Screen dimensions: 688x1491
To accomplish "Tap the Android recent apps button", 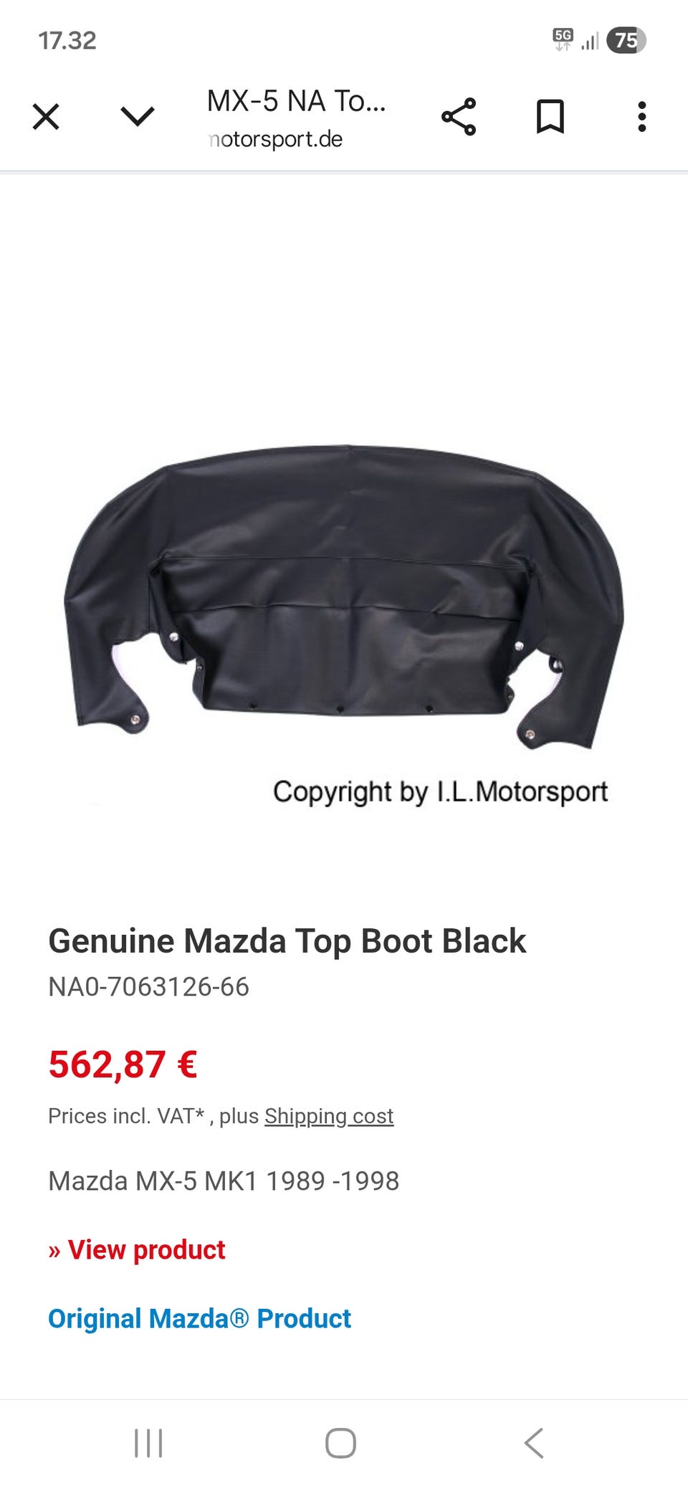I will pos(148,1443).
